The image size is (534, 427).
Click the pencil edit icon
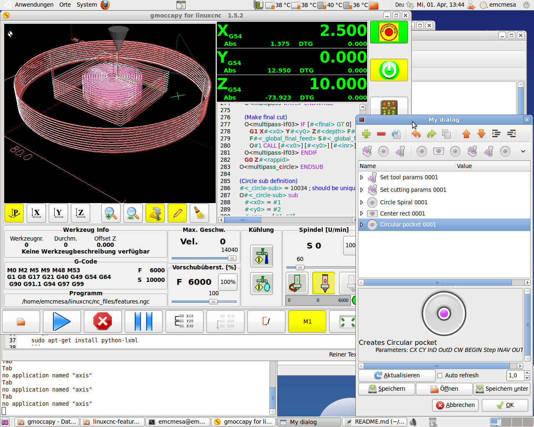(177, 213)
